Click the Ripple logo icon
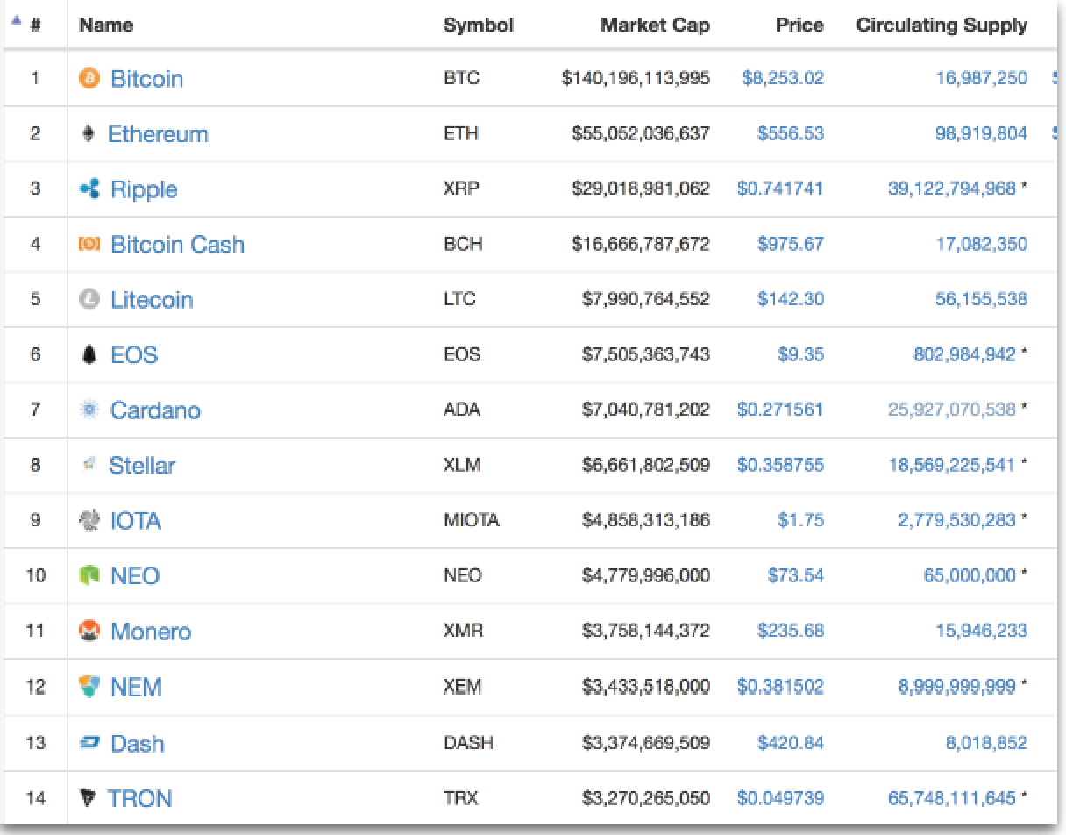This screenshot has width=1066, height=835. (x=89, y=189)
